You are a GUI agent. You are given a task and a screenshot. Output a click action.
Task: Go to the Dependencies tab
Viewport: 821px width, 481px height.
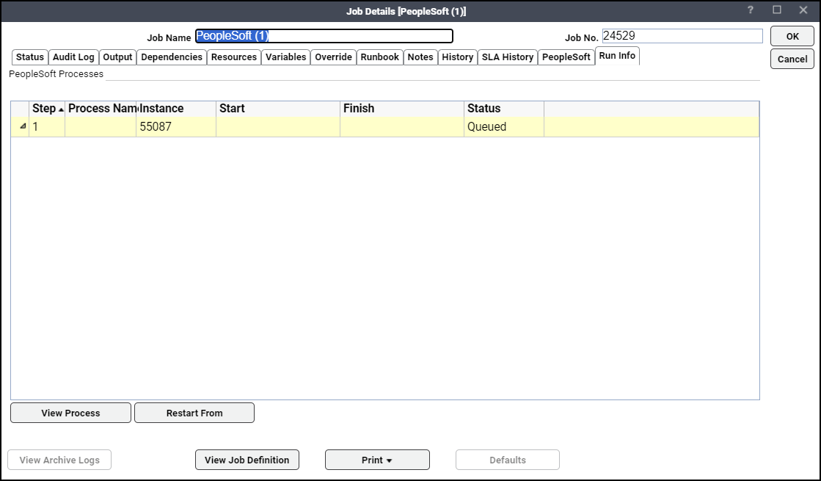pyautogui.click(x=172, y=57)
